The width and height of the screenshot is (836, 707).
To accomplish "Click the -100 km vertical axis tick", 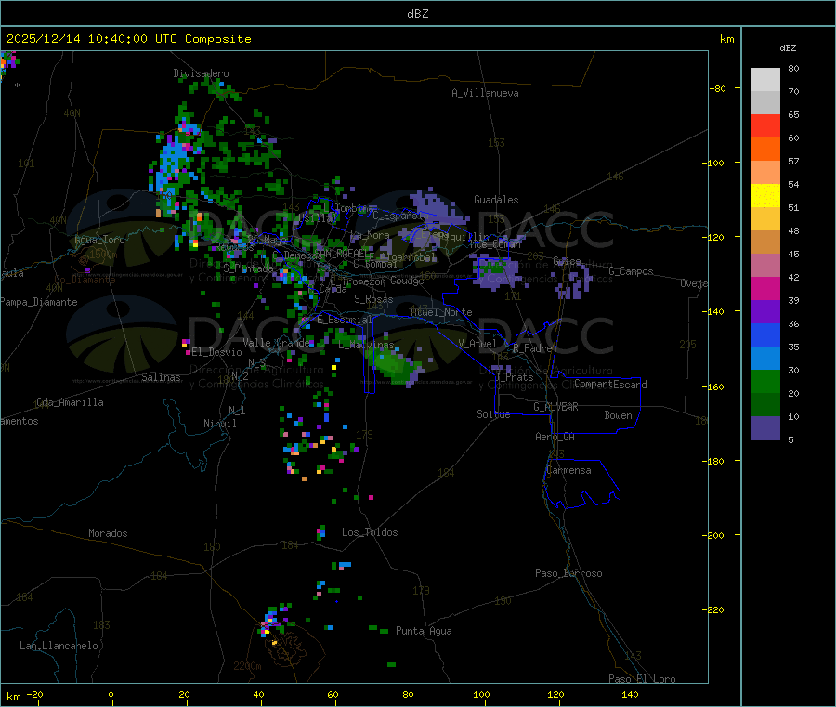I will 712,163.
